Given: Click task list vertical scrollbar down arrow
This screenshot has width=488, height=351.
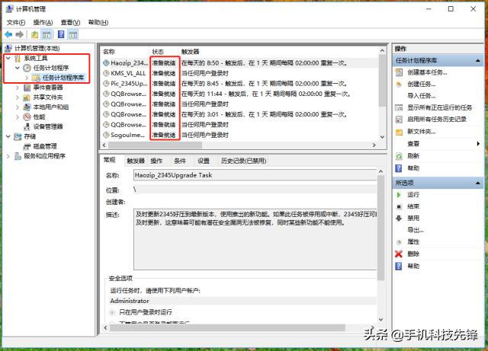Looking at the screenshot, I should click(383, 137).
